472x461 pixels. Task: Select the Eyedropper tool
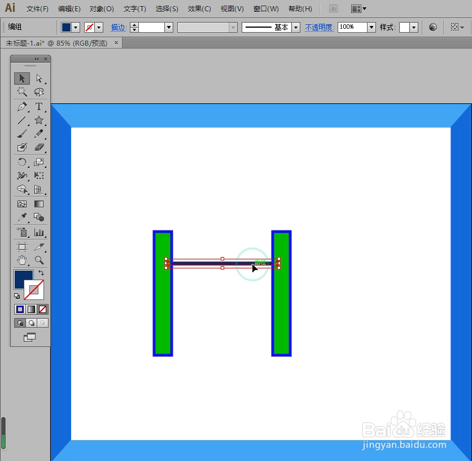click(22, 218)
